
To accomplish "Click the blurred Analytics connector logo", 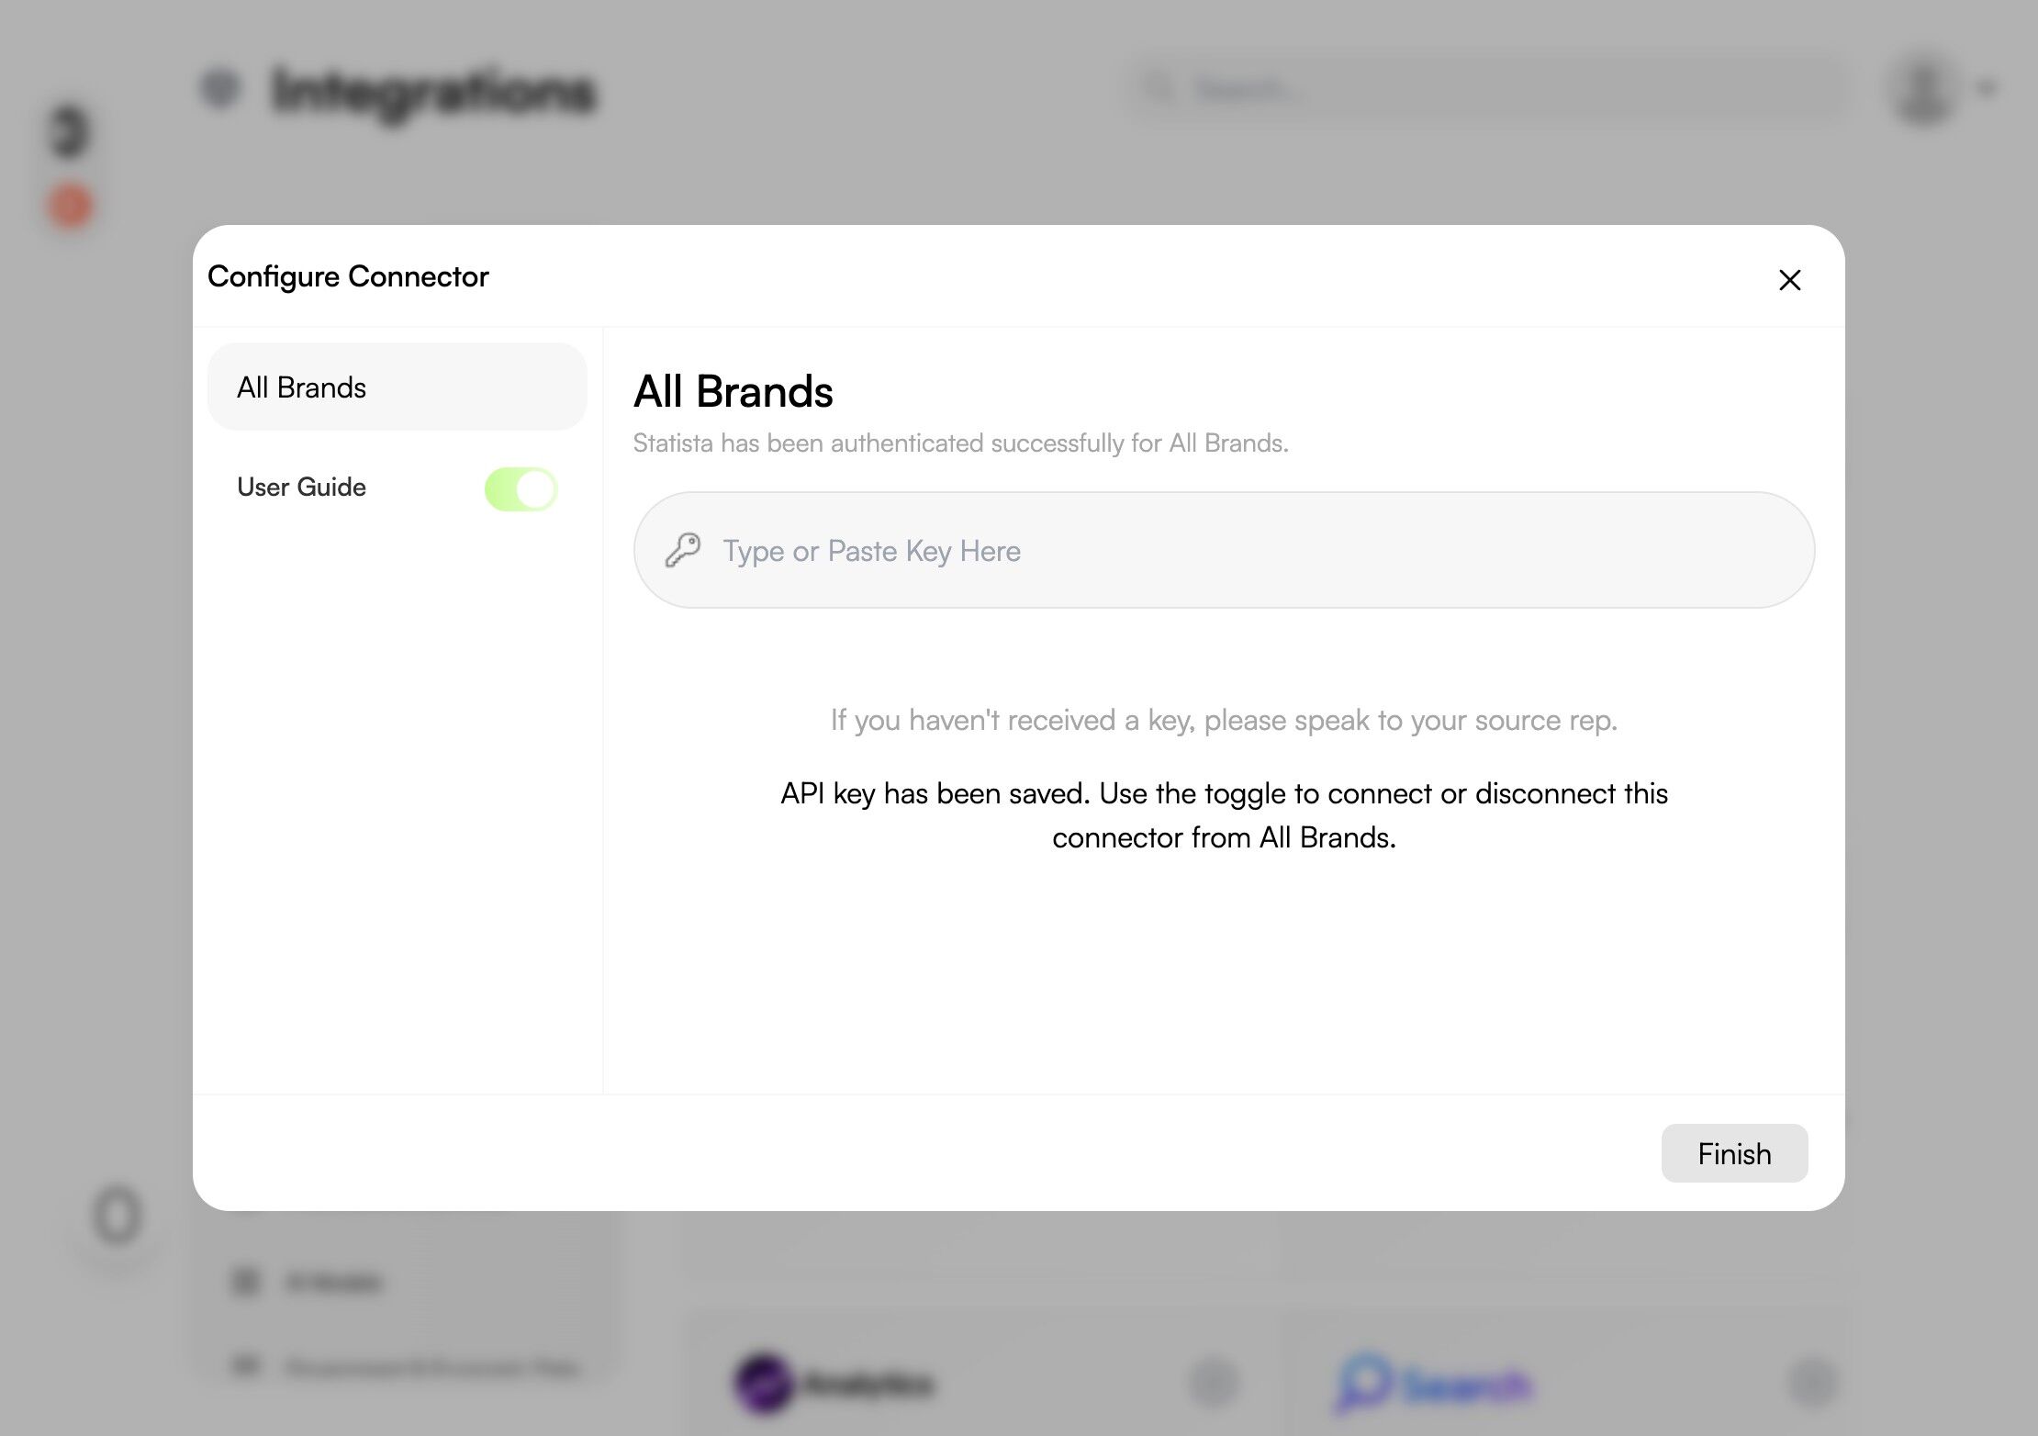I will (x=763, y=1382).
